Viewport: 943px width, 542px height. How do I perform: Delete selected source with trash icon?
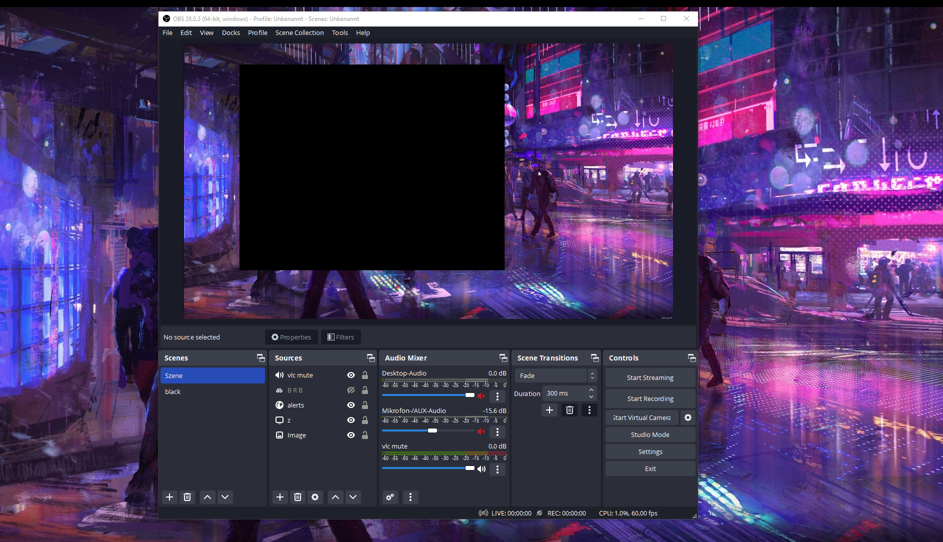click(297, 497)
